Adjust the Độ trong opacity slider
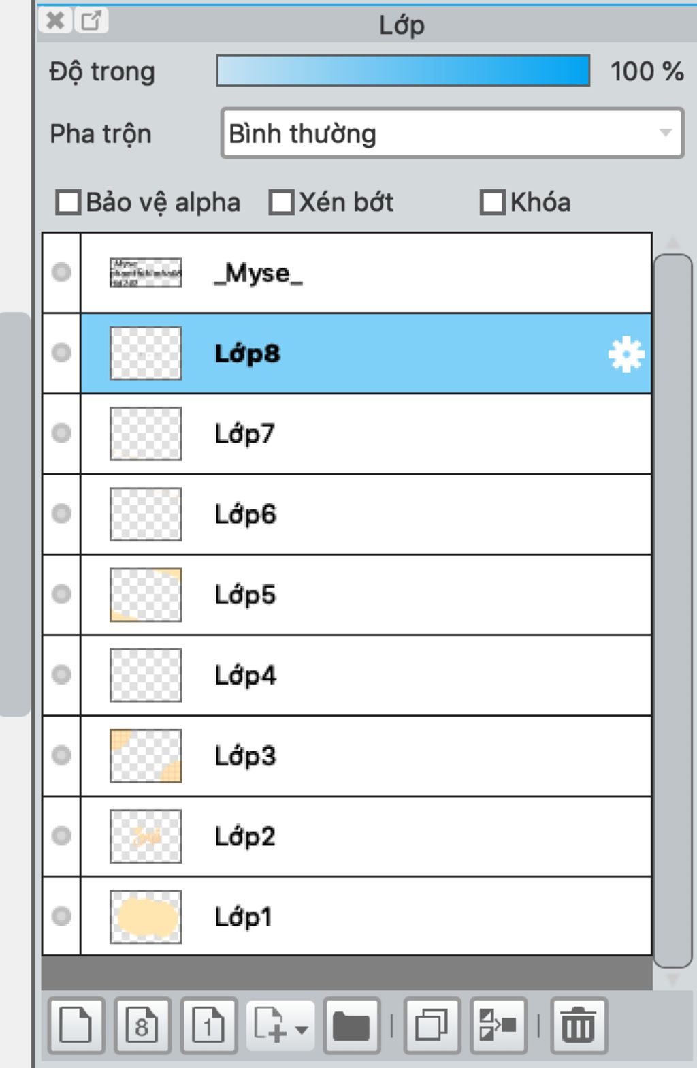 (x=403, y=71)
